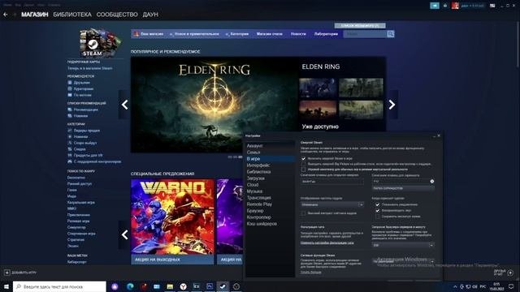
Task: Open Photoshop from the taskbar
Action: [210, 286]
